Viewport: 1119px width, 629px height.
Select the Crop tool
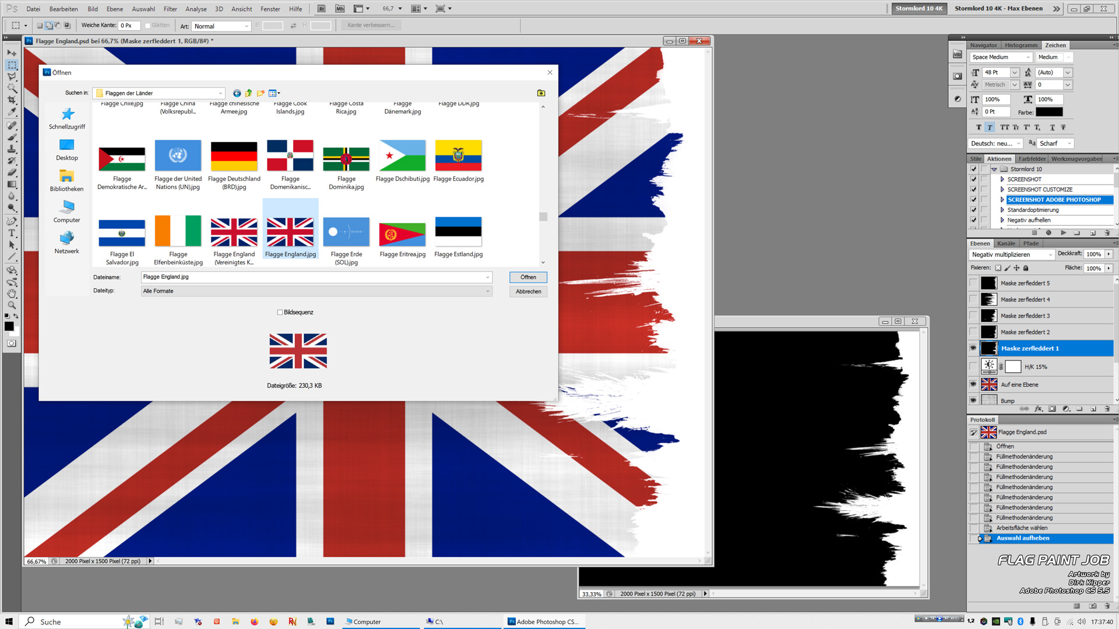click(x=12, y=100)
